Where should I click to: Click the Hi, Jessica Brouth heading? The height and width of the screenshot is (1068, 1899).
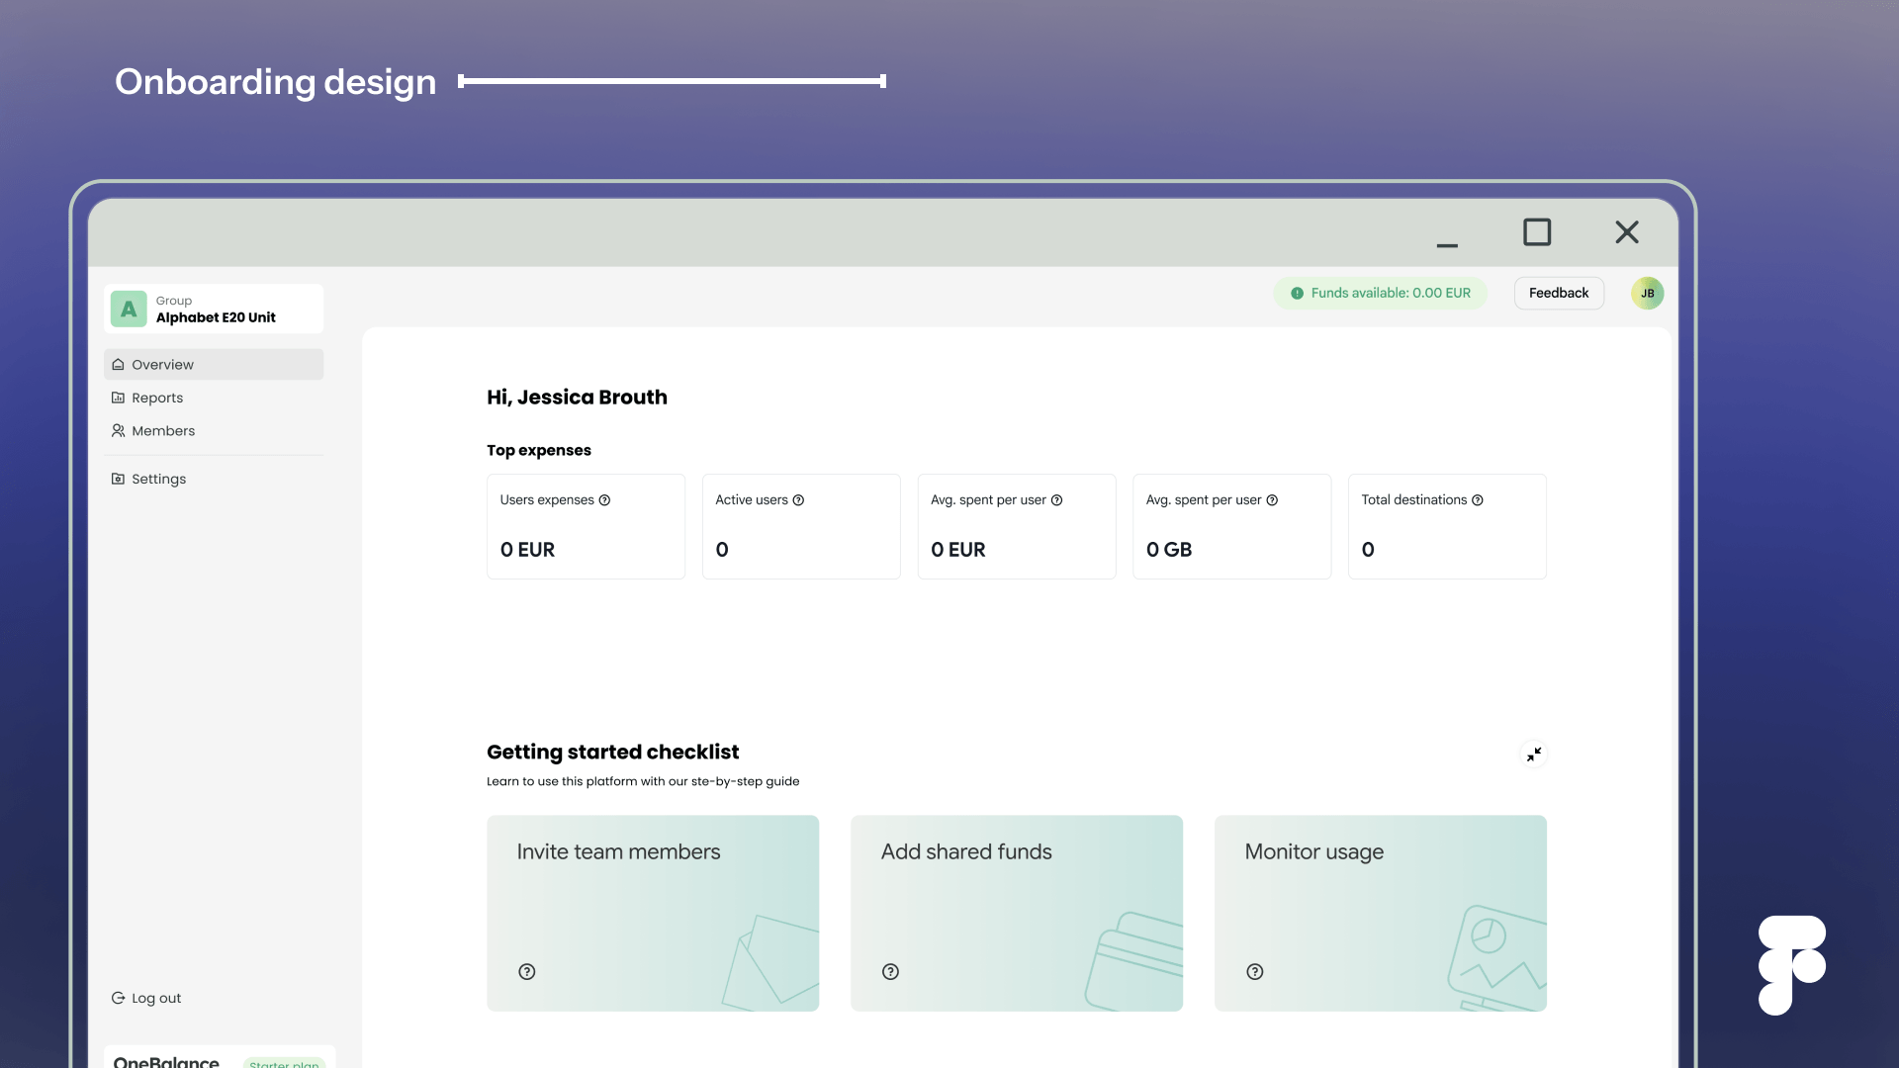coord(577,398)
